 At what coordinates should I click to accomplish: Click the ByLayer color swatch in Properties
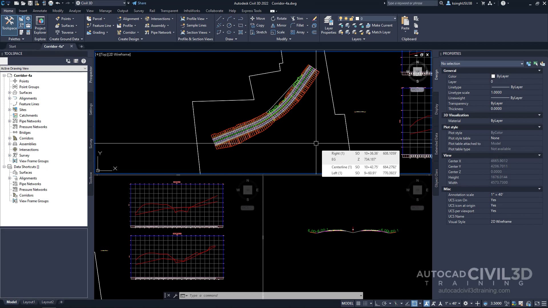[493, 76]
